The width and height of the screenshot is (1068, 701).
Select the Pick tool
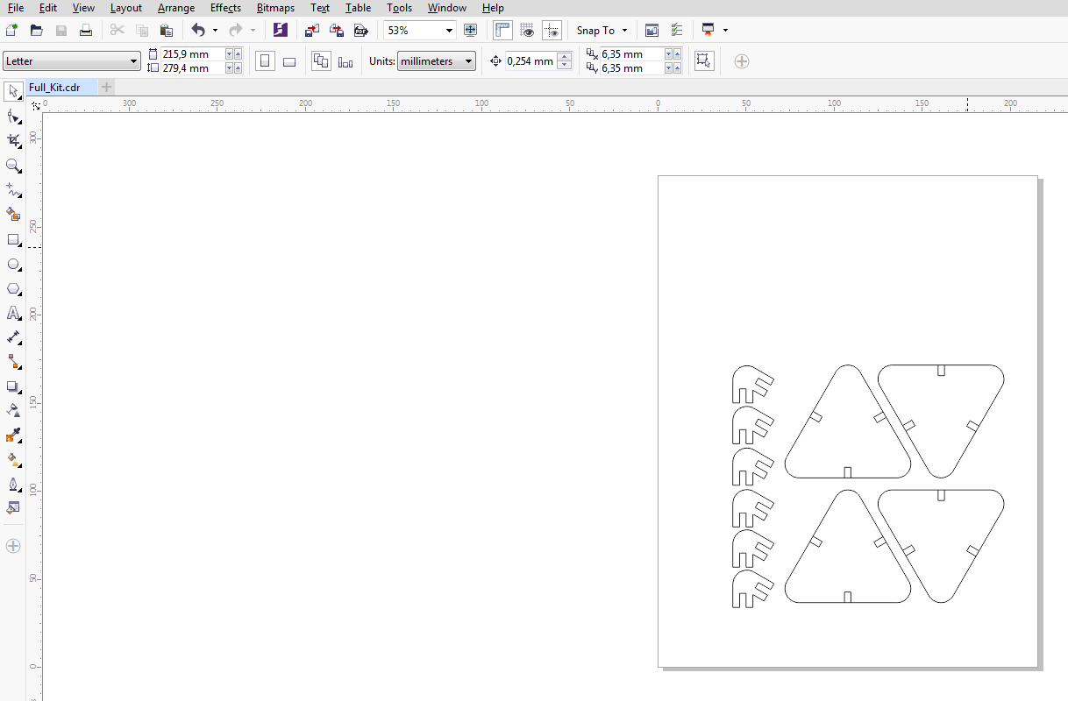tap(13, 91)
